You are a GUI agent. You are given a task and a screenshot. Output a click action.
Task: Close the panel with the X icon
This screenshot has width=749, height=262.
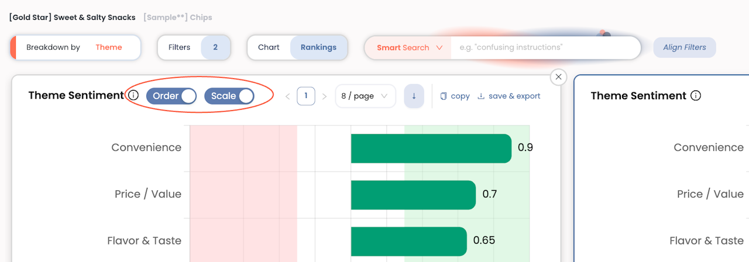[558, 77]
